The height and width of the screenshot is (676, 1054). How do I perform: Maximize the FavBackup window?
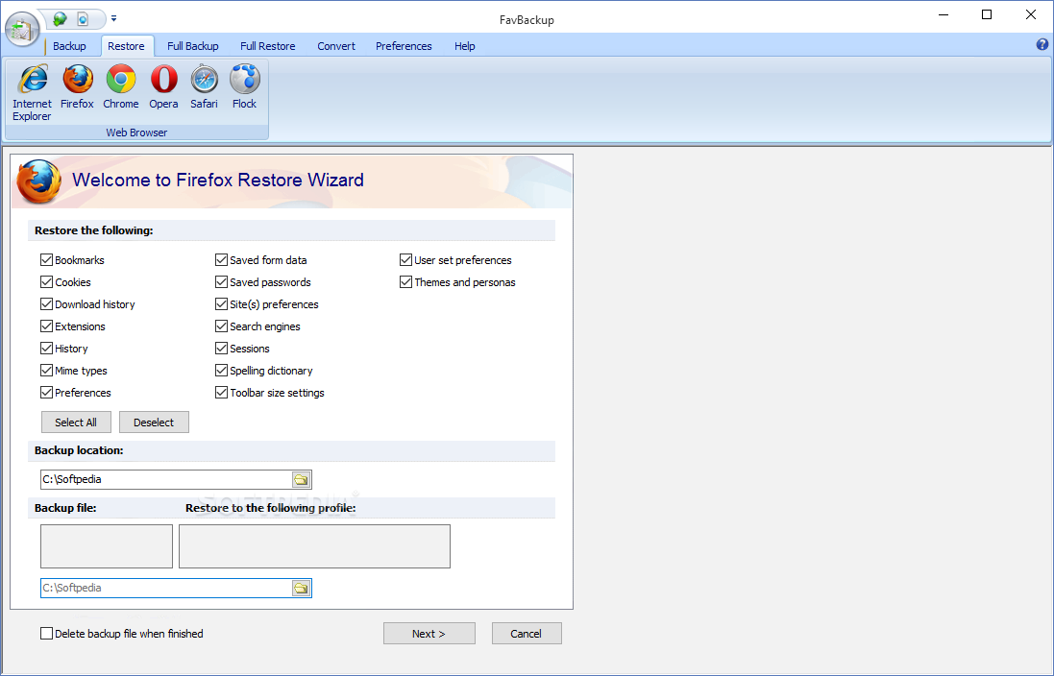987,14
